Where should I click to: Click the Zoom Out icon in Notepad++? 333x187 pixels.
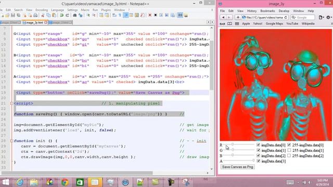coord(94,15)
